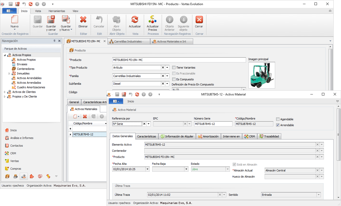The image size is (341, 206).
Task: Run Actualizar Precios from the ribbon
Action: point(153,23)
